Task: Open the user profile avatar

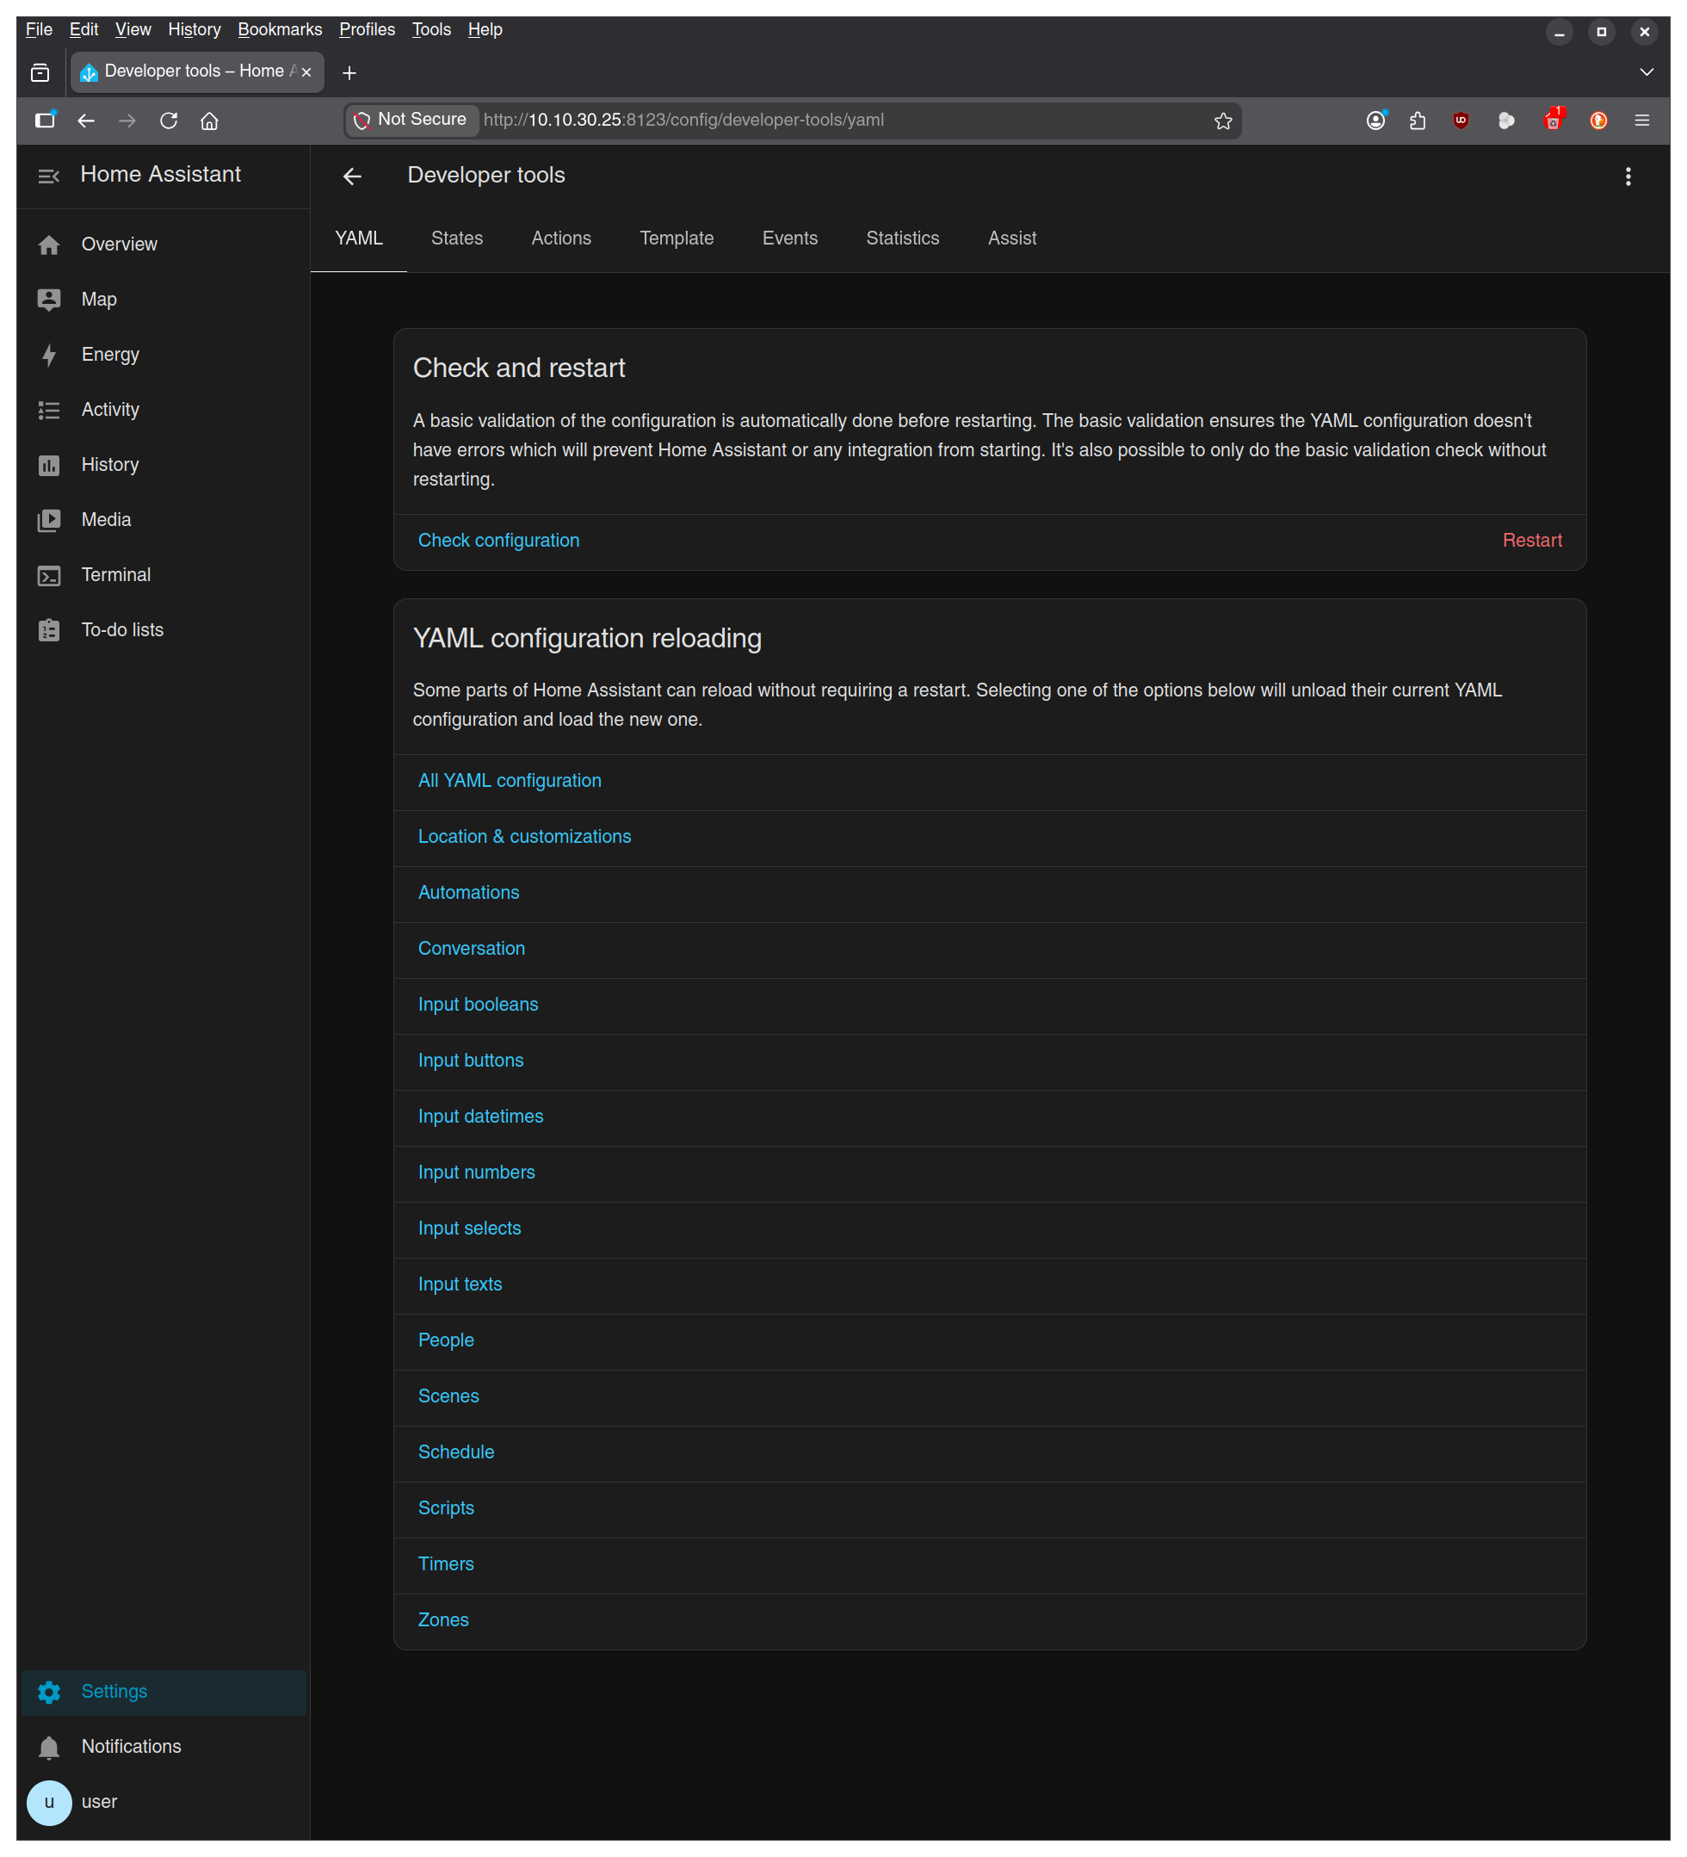Action: click(49, 1803)
